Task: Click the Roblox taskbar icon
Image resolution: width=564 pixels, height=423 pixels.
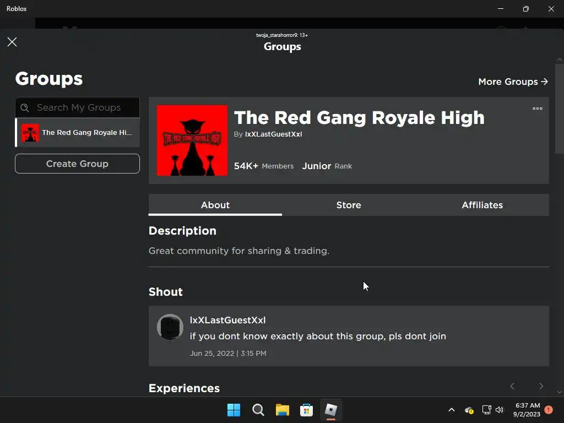Action: (x=331, y=410)
